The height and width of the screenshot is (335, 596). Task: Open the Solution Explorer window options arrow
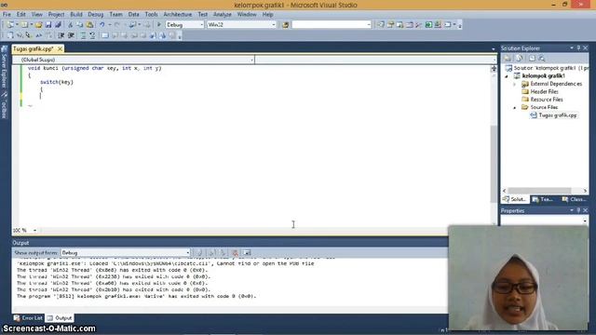tap(572, 48)
